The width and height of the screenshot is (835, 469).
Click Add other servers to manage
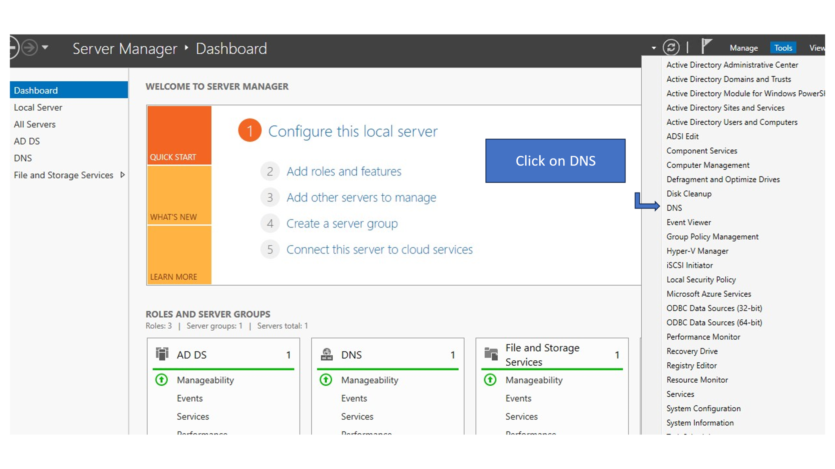361,197
